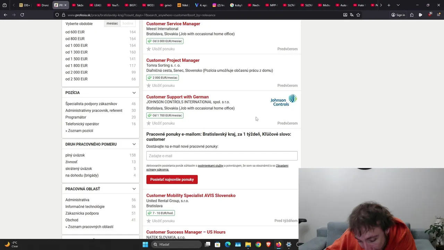Open 'Zásadami ochrany súkromia' link
Image resolution: width=444 pixels, height=250 pixels.
(x=282, y=166)
